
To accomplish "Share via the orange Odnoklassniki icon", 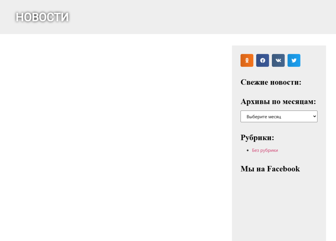I will (247, 60).
